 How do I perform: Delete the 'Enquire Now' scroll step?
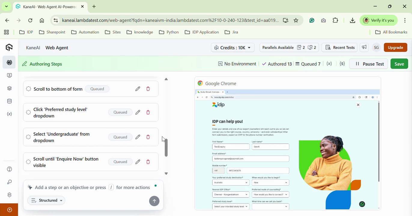(x=148, y=162)
